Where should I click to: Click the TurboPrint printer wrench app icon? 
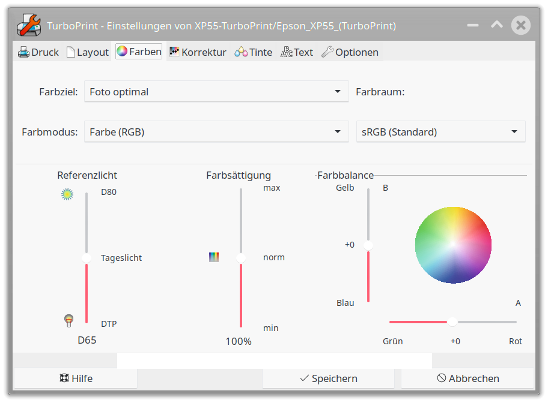28,25
